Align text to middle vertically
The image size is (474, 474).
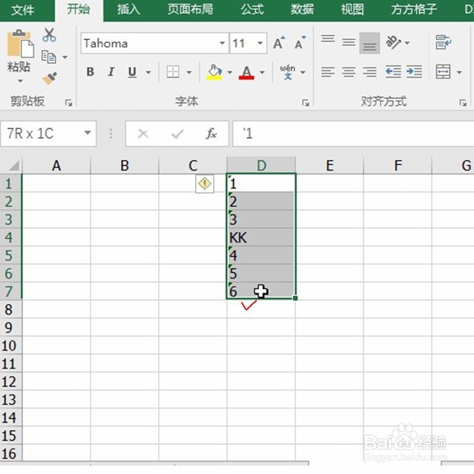[x=348, y=42]
